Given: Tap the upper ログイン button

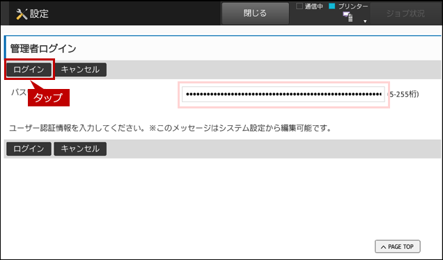Looking at the screenshot, I should click(29, 70).
